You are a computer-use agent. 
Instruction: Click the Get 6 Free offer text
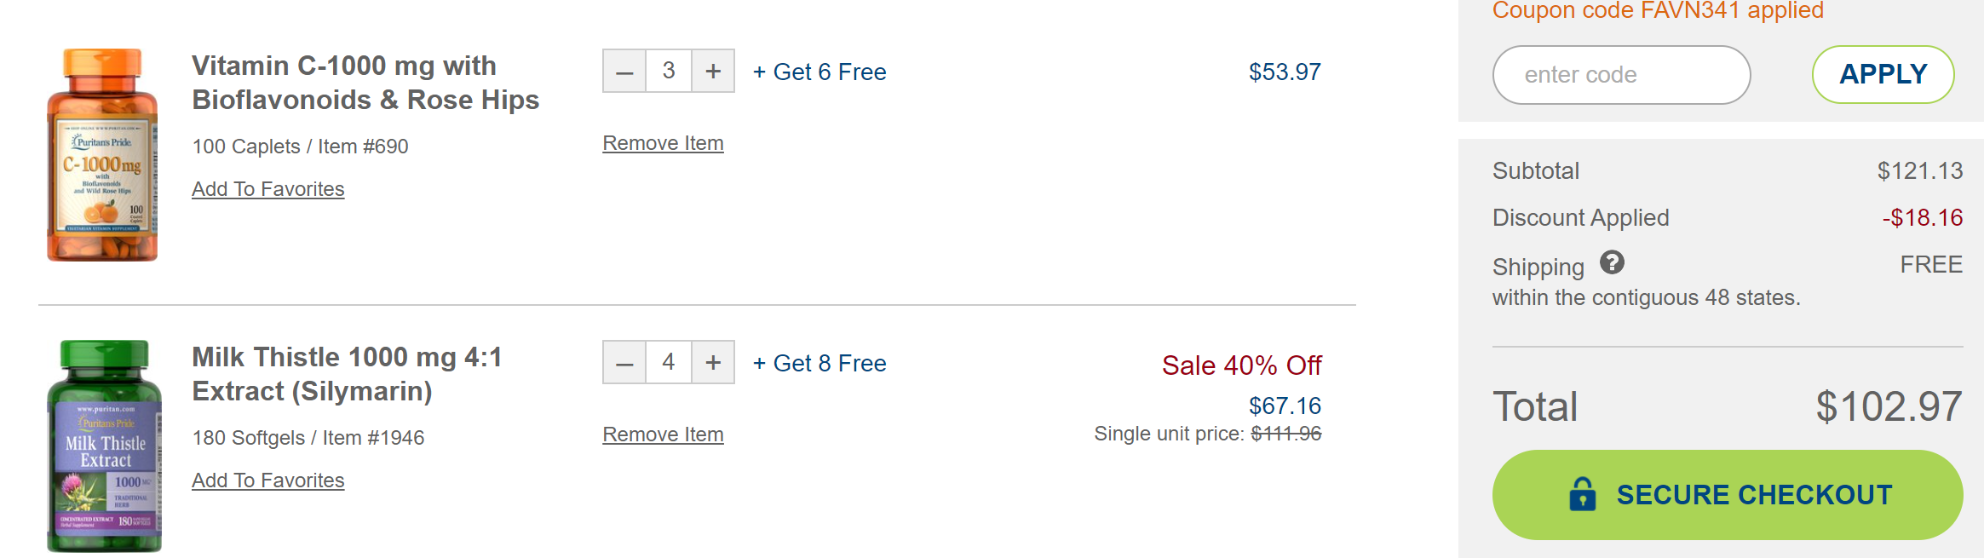point(819,72)
